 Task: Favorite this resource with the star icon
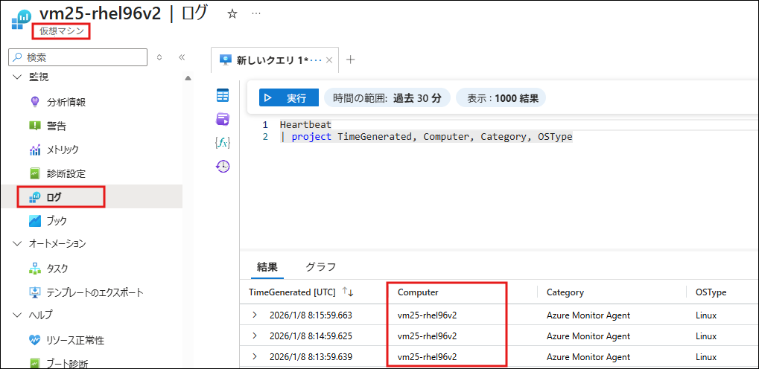(232, 14)
